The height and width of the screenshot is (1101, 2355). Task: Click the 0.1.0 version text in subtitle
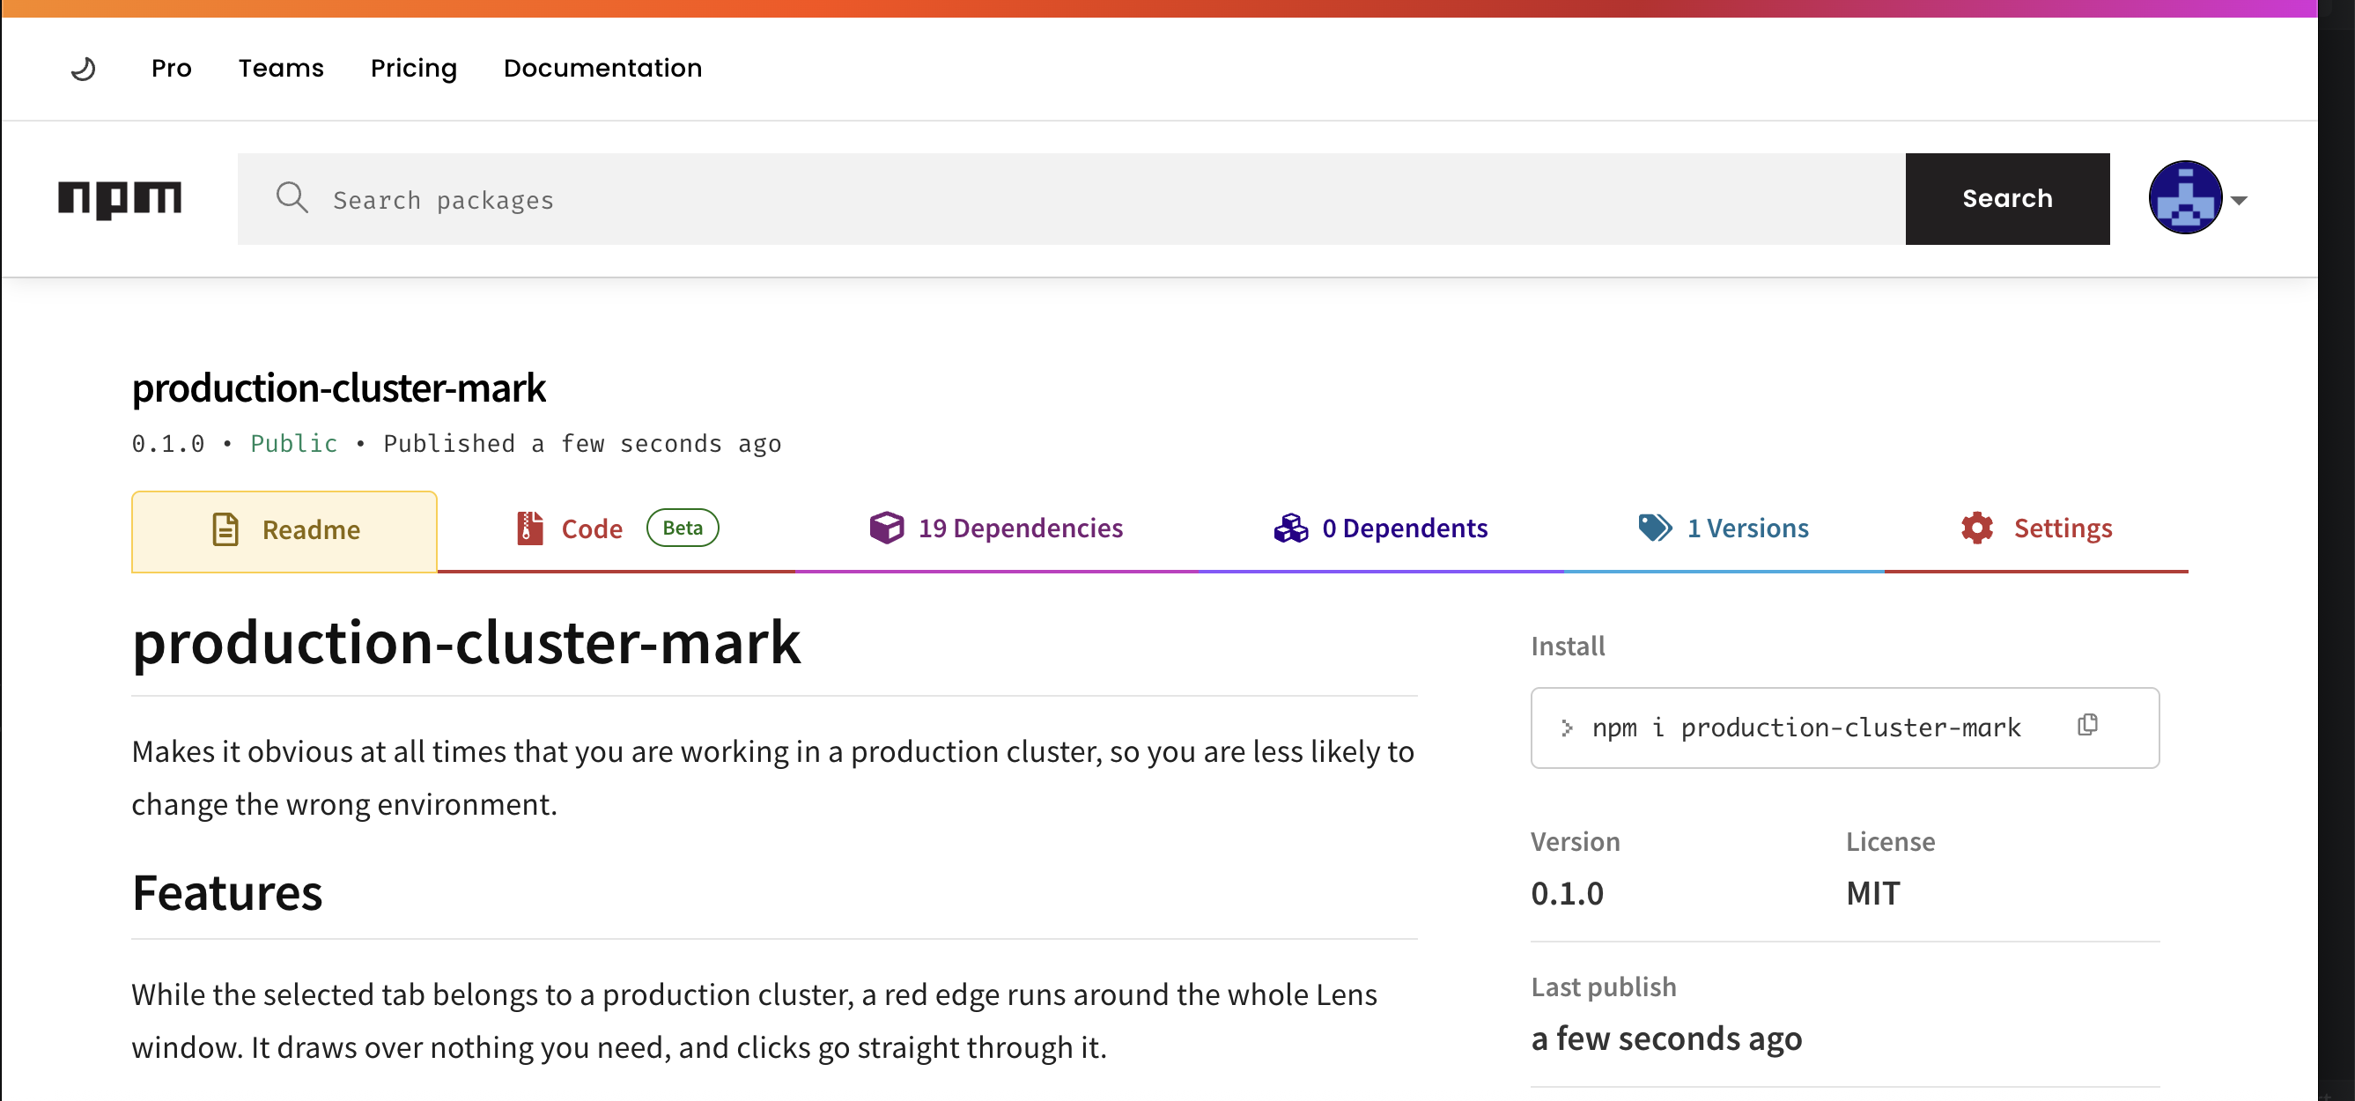(x=168, y=445)
